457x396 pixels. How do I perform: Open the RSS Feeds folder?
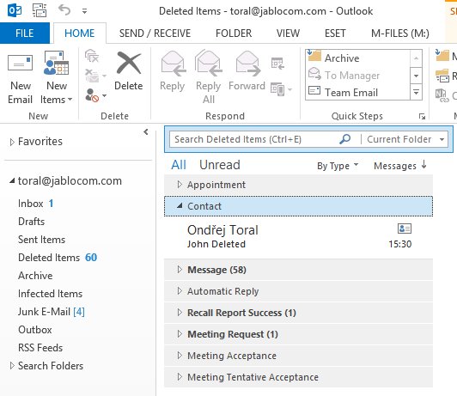coord(40,348)
